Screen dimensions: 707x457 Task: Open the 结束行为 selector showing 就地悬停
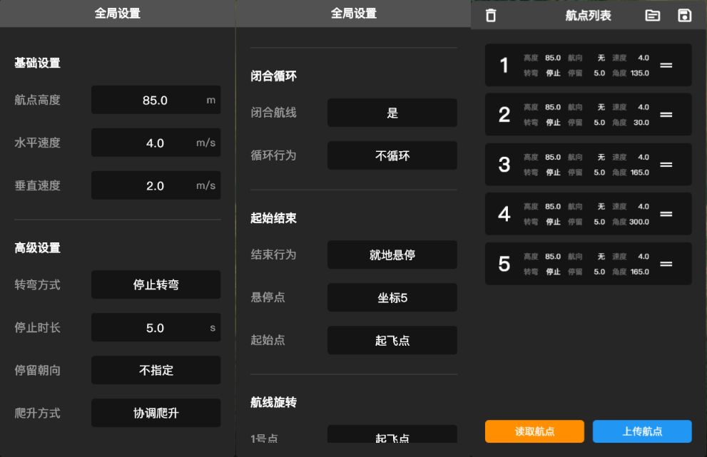[392, 255]
